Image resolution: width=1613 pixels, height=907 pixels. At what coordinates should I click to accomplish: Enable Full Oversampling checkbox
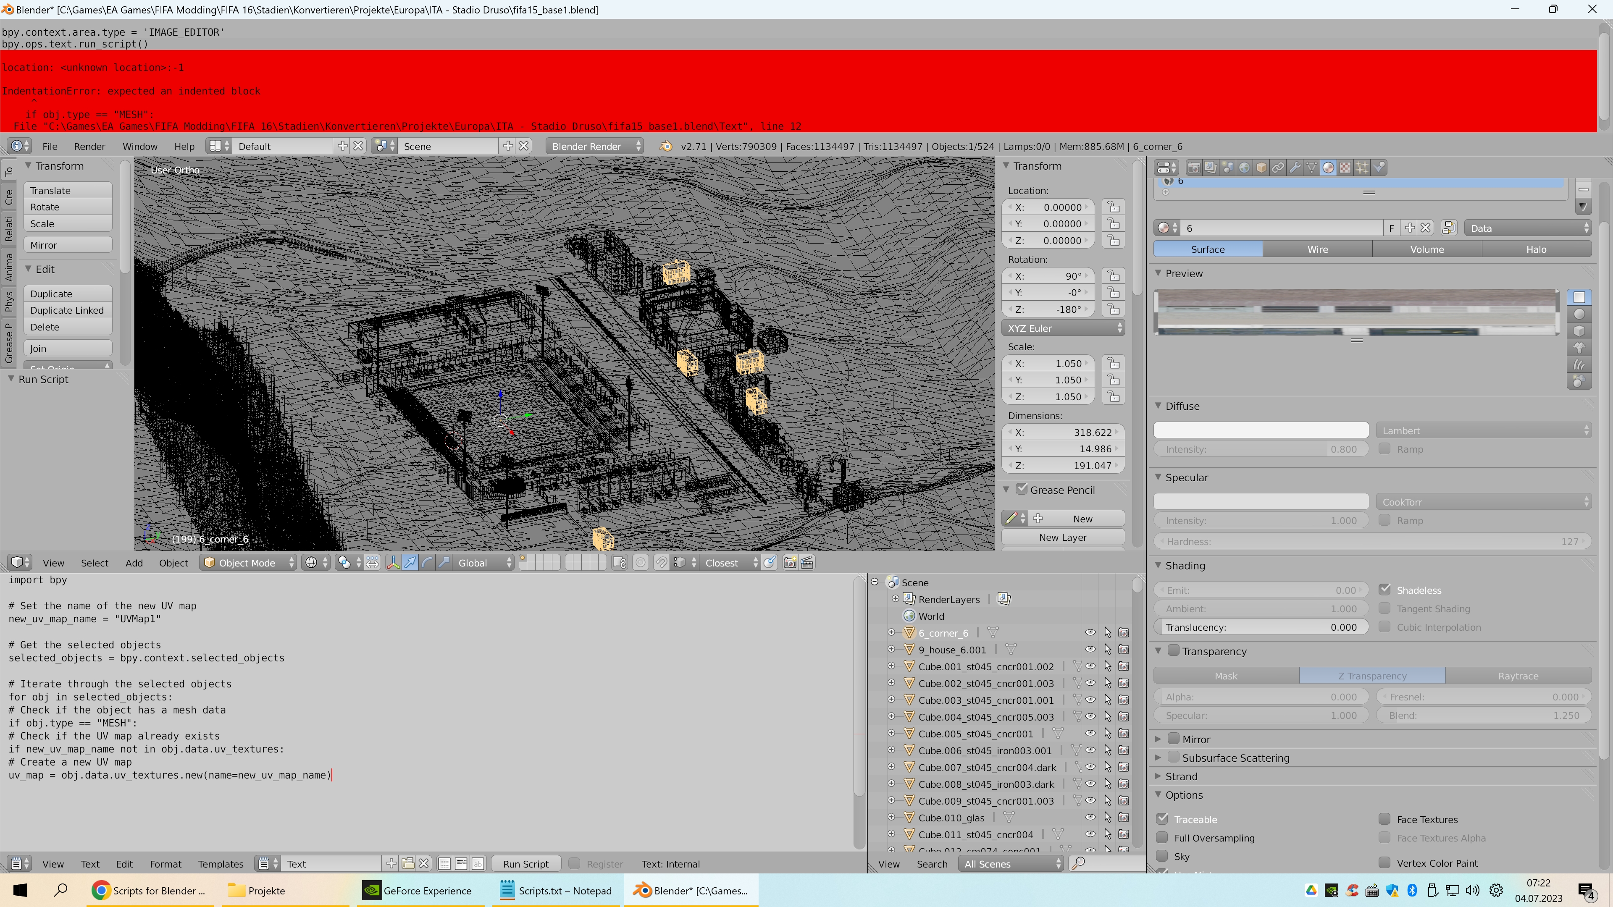point(1163,838)
